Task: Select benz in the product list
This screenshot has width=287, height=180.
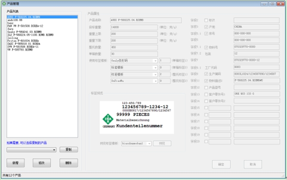Action: (x=10, y=23)
